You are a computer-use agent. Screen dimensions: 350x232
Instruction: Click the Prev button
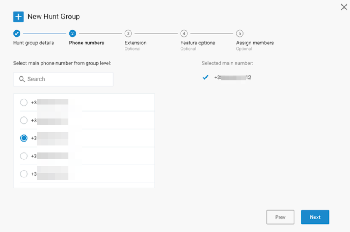click(280, 217)
